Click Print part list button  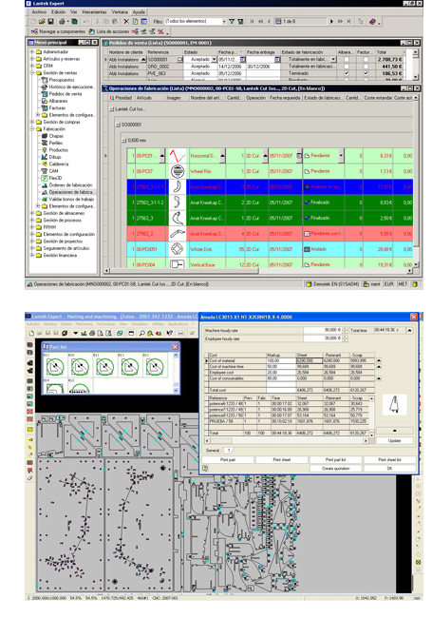tap(335, 459)
